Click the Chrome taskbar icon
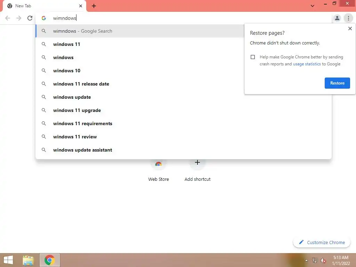Screen dimensions: 356x267 click(49, 260)
